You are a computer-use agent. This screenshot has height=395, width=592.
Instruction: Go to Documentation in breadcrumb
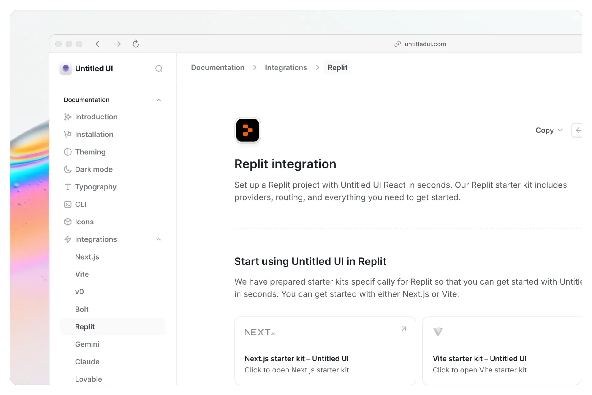218,68
